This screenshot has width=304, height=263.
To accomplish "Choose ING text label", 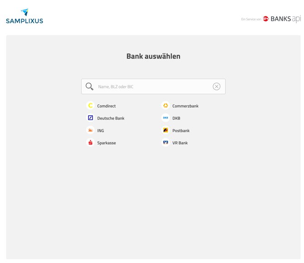I will (100, 131).
